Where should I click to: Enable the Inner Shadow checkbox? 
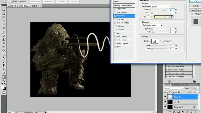[x=115, y=12]
